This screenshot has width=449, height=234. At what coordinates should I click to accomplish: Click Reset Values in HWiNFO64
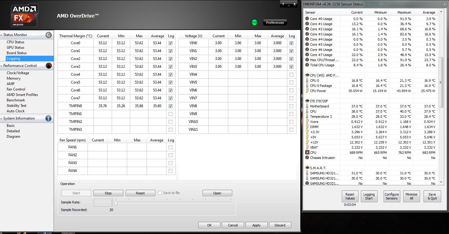(x=350, y=196)
